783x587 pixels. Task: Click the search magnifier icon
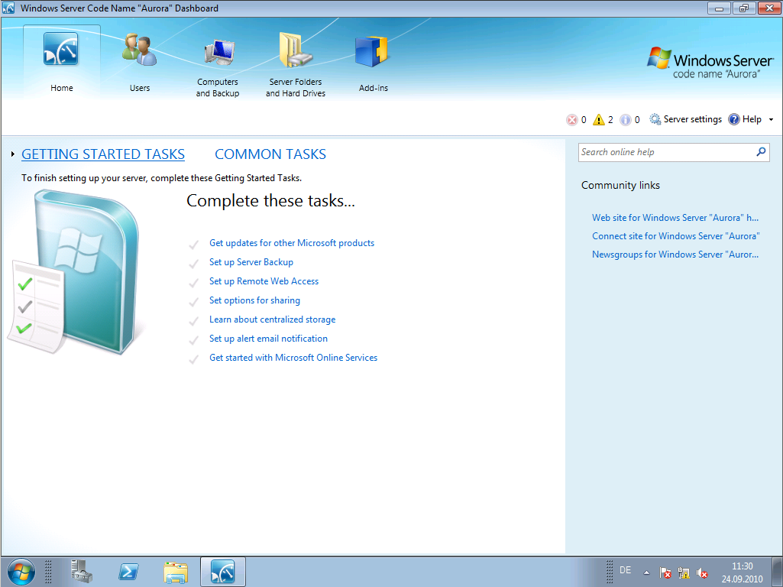(761, 152)
